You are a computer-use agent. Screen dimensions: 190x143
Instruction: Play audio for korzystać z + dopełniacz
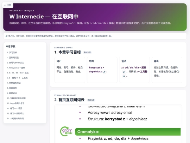point(104,72)
